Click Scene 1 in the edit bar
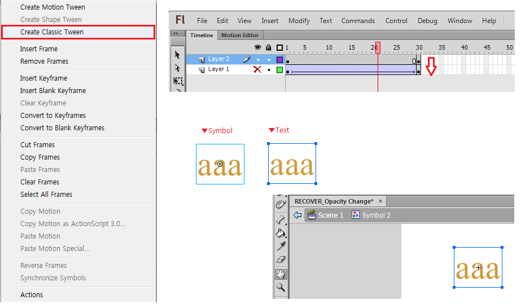This screenshot has width=521, height=304. [x=331, y=215]
